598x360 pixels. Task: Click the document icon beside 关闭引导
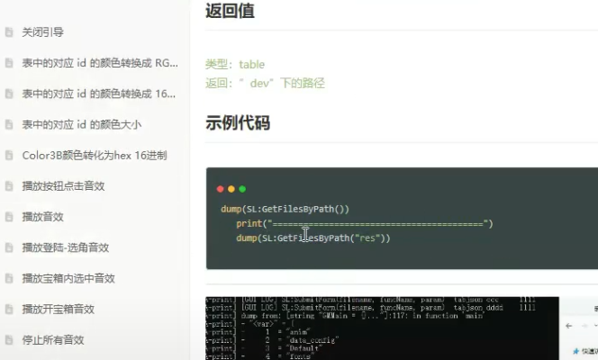7,32
